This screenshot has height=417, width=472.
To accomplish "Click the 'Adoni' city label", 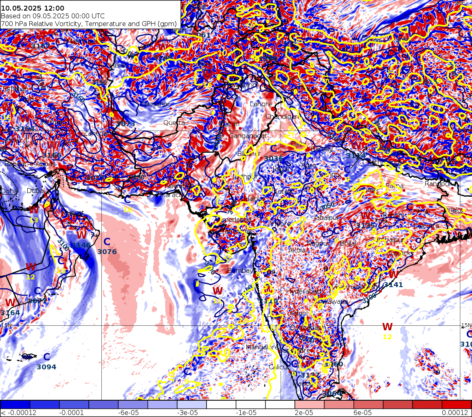I will [x=299, y=314].
